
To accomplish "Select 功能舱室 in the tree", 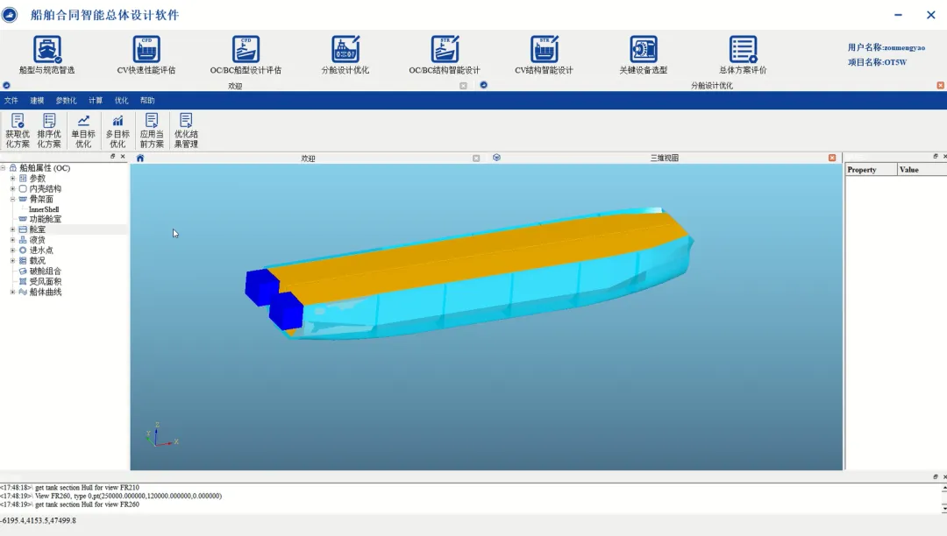I will (x=45, y=220).
